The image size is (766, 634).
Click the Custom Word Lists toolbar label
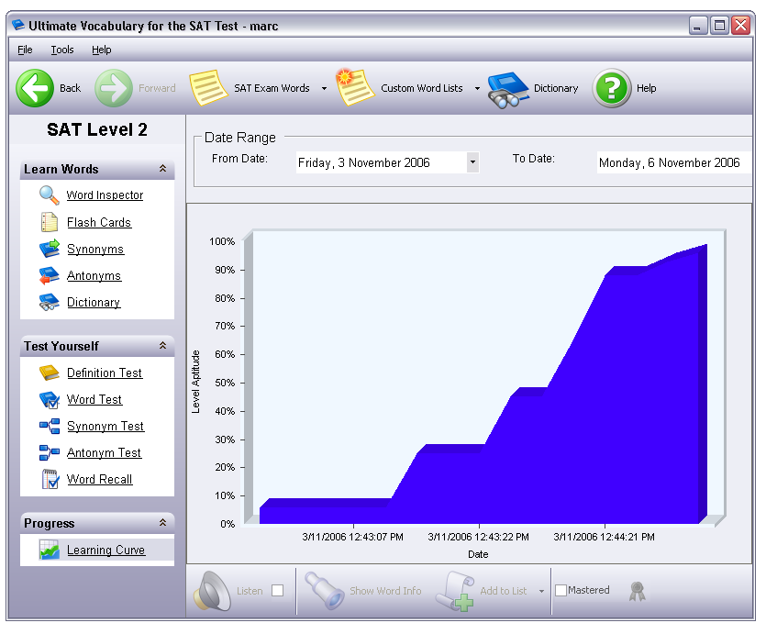pyautogui.click(x=422, y=88)
